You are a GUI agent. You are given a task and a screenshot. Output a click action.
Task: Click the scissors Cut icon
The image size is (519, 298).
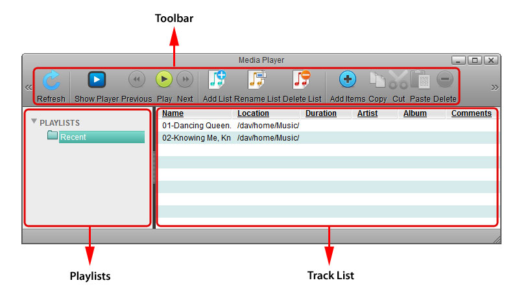click(x=398, y=80)
